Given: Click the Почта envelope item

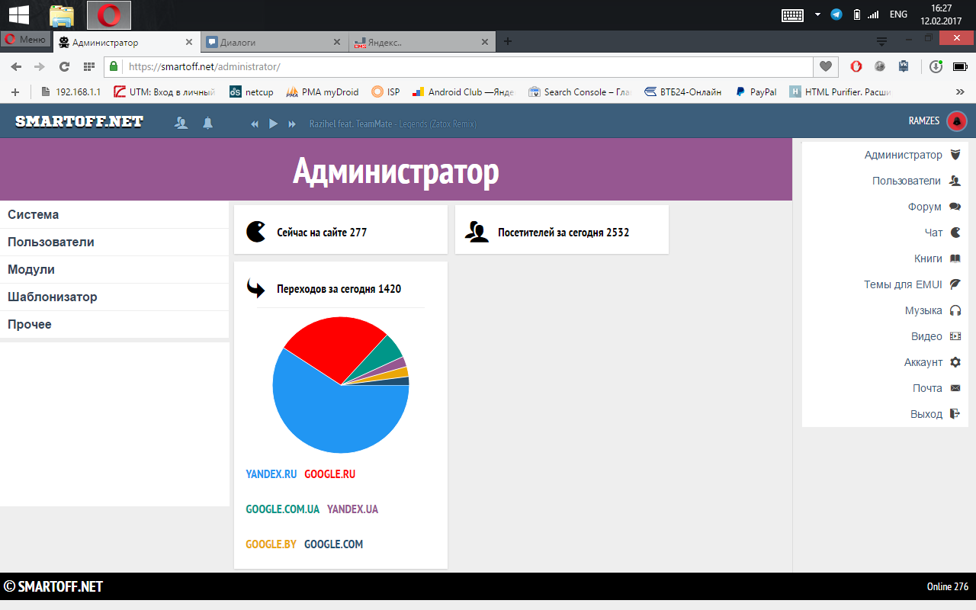Looking at the screenshot, I should click(936, 388).
